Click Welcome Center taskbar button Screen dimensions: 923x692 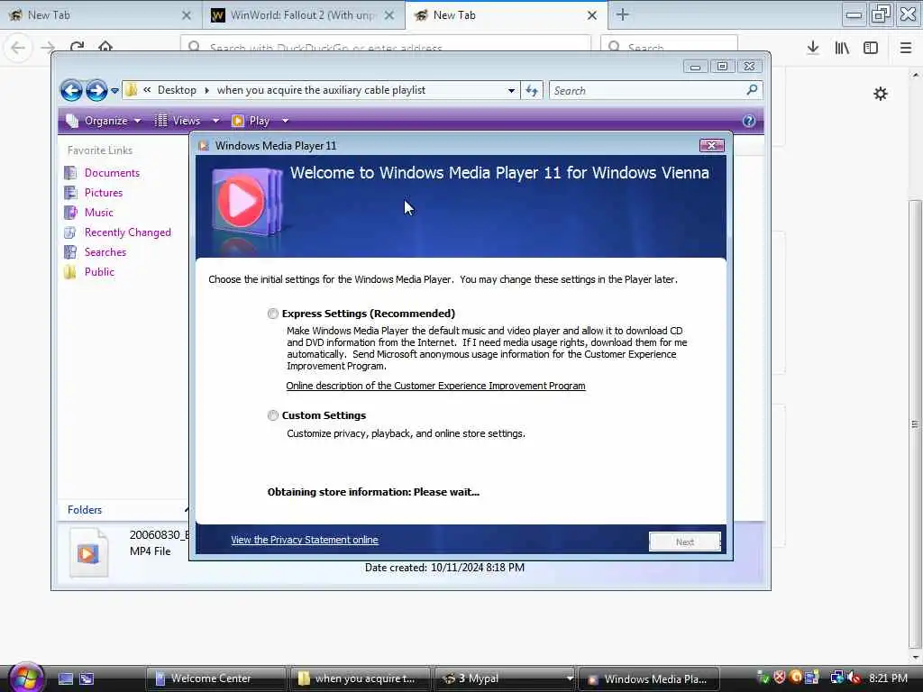coord(215,678)
